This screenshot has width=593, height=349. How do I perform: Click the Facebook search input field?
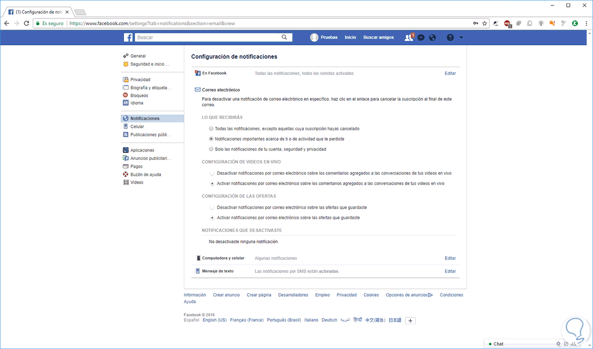(208, 37)
